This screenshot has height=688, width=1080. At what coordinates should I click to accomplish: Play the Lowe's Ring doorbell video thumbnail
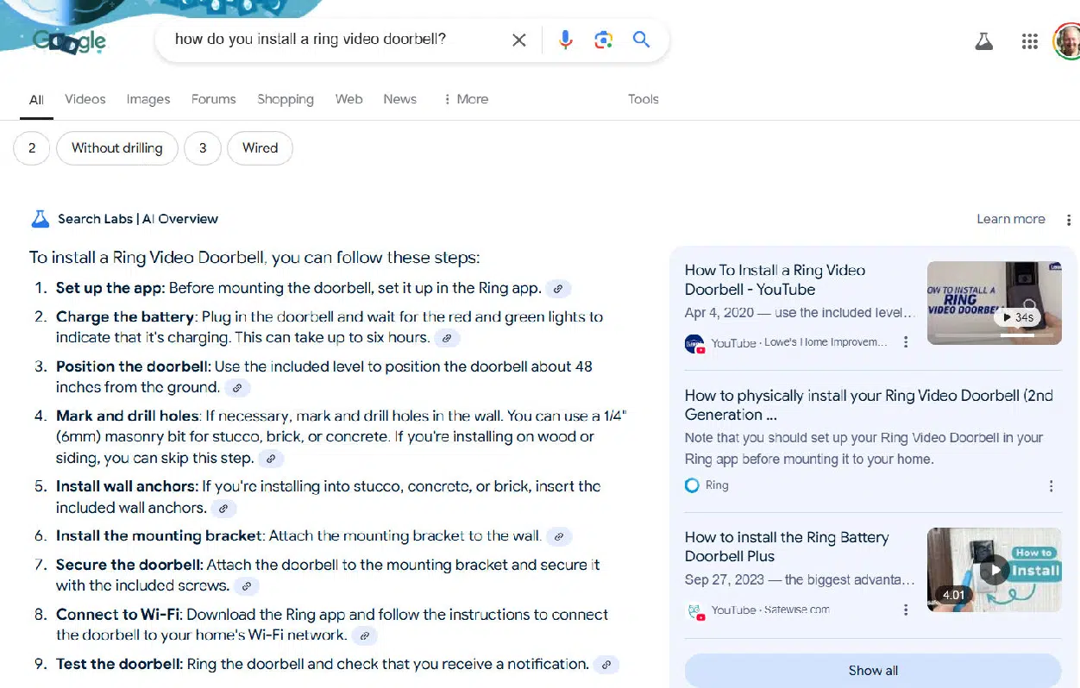(x=994, y=303)
